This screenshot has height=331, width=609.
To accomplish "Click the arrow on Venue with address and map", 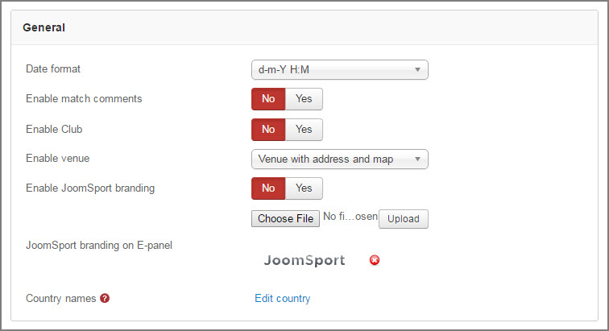I will tap(417, 159).
